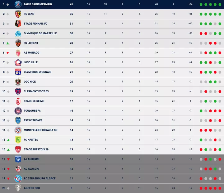Viewport: 224px width, 193px height.
Task: Select the OGC Nice eagle crest
Action: (x=18, y=82)
